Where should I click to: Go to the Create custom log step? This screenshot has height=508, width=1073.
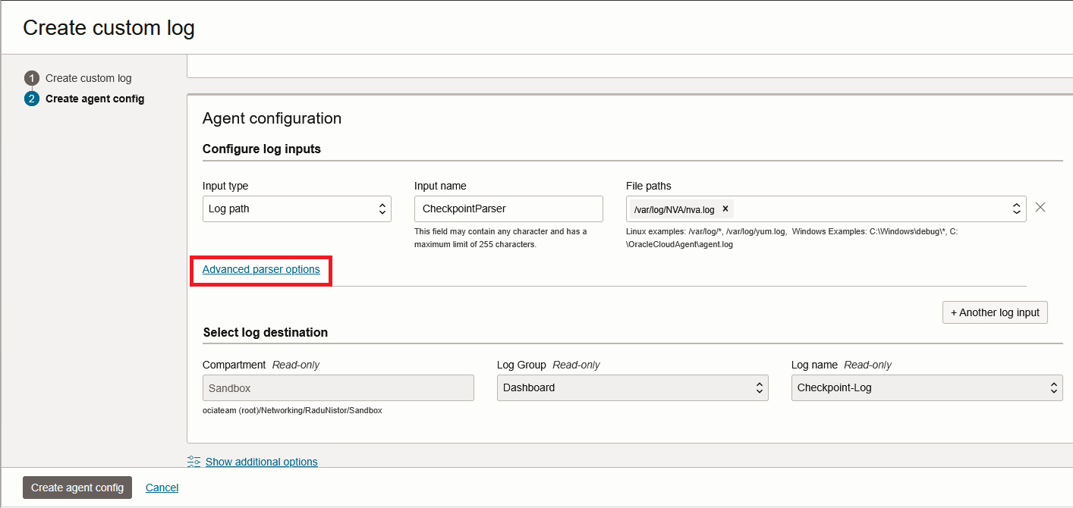click(x=88, y=78)
